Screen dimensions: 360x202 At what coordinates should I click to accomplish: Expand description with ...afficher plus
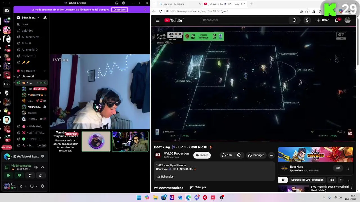(165, 176)
